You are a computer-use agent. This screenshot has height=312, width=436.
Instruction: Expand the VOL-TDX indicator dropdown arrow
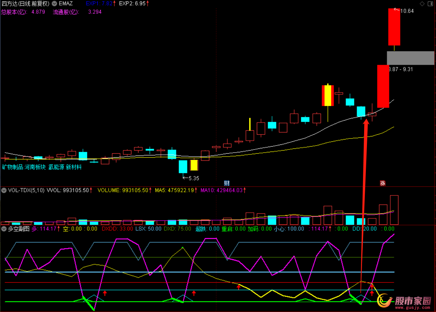pyautogui.click(x=4, y=190)
